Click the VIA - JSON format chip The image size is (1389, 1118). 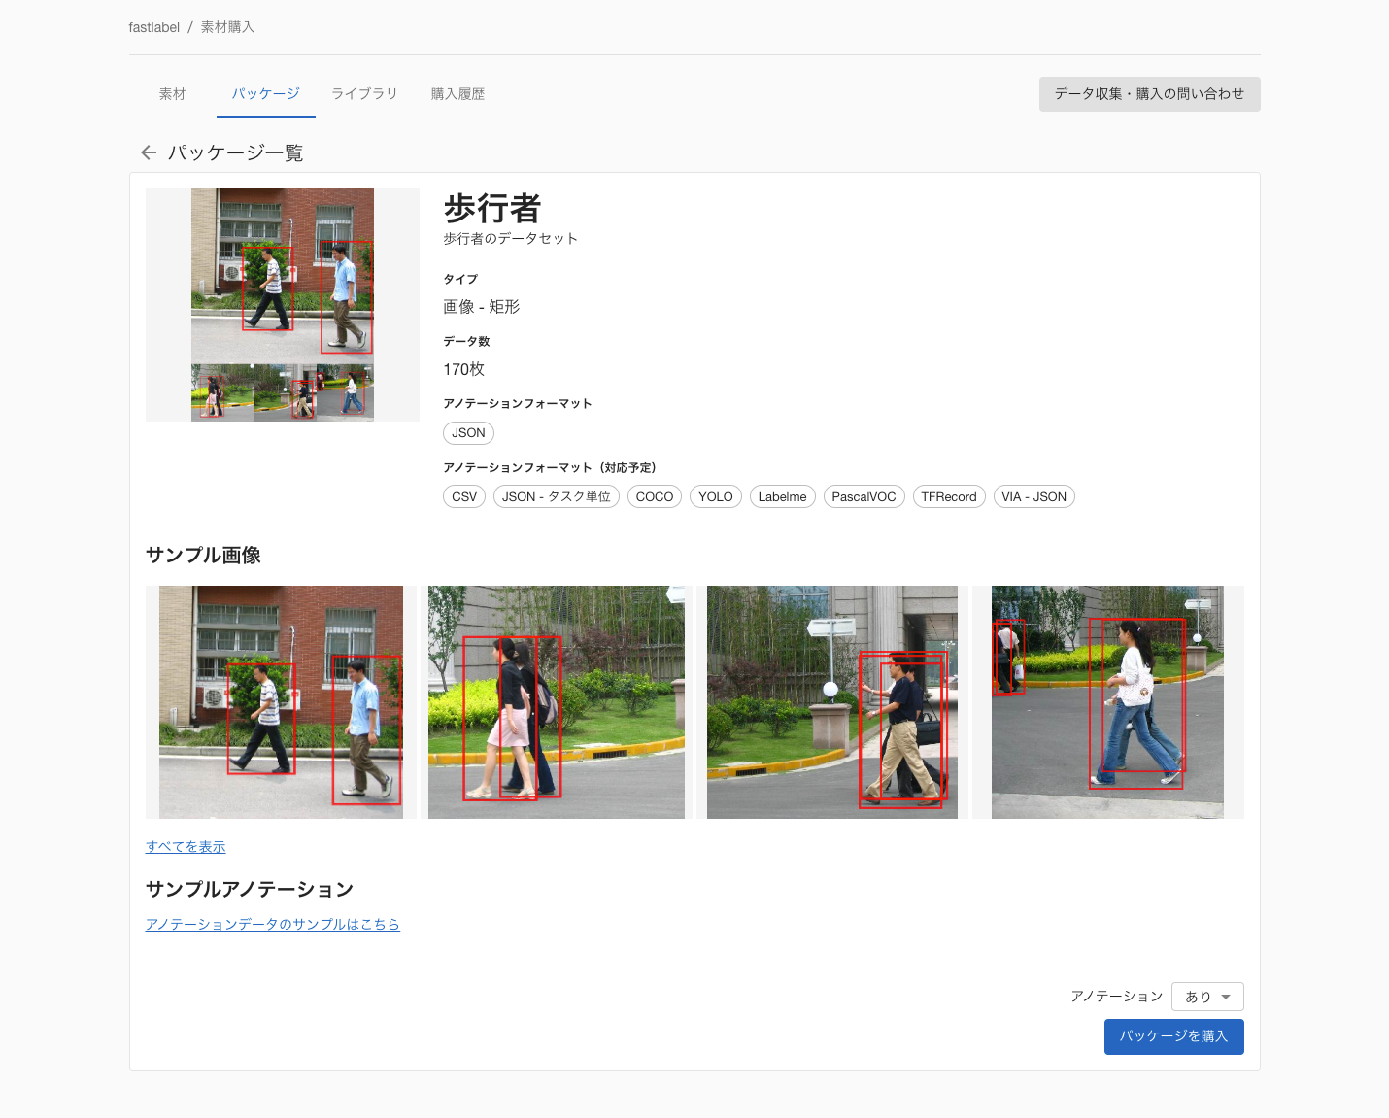(x=1033, y=497)
